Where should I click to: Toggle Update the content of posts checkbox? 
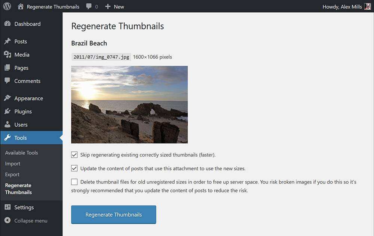pos(74,168)
